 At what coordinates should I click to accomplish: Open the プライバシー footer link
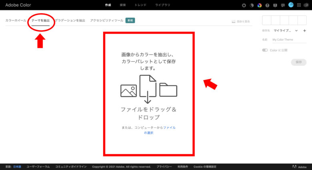[164, 167]
